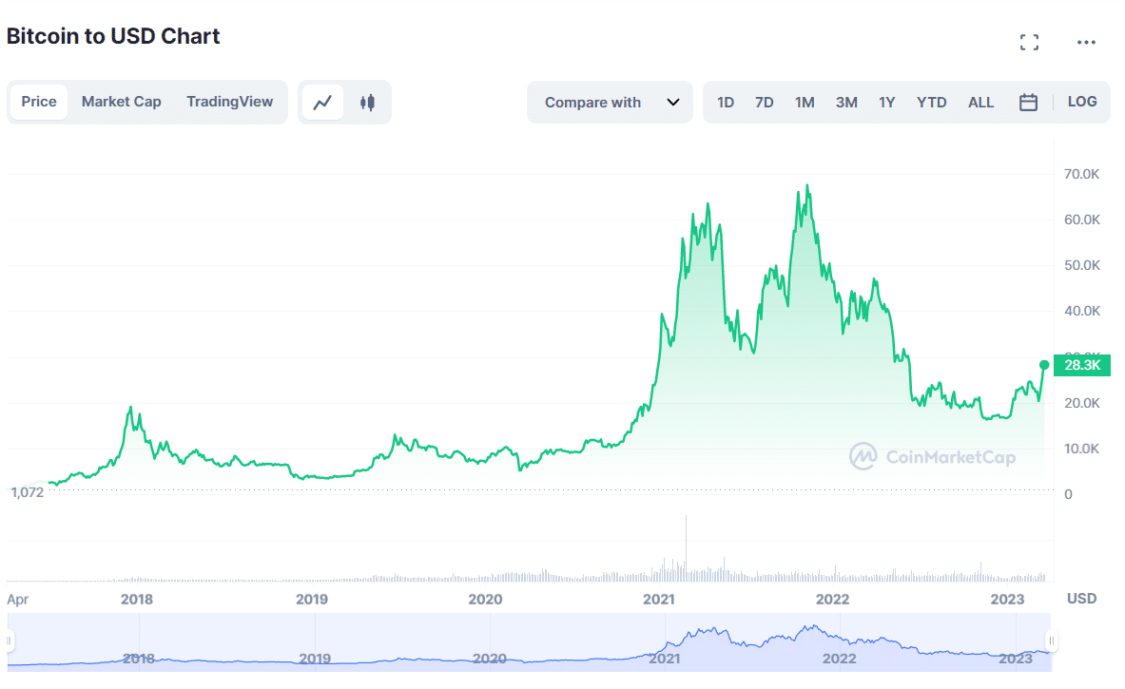Click the Bitcoin to USD Chart heading
This screenshot has height=689, width=1125.
click(112, 36)
